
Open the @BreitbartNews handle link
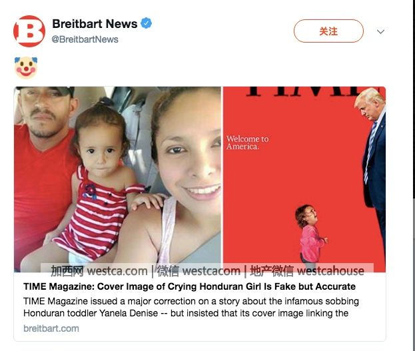(85, 39)
